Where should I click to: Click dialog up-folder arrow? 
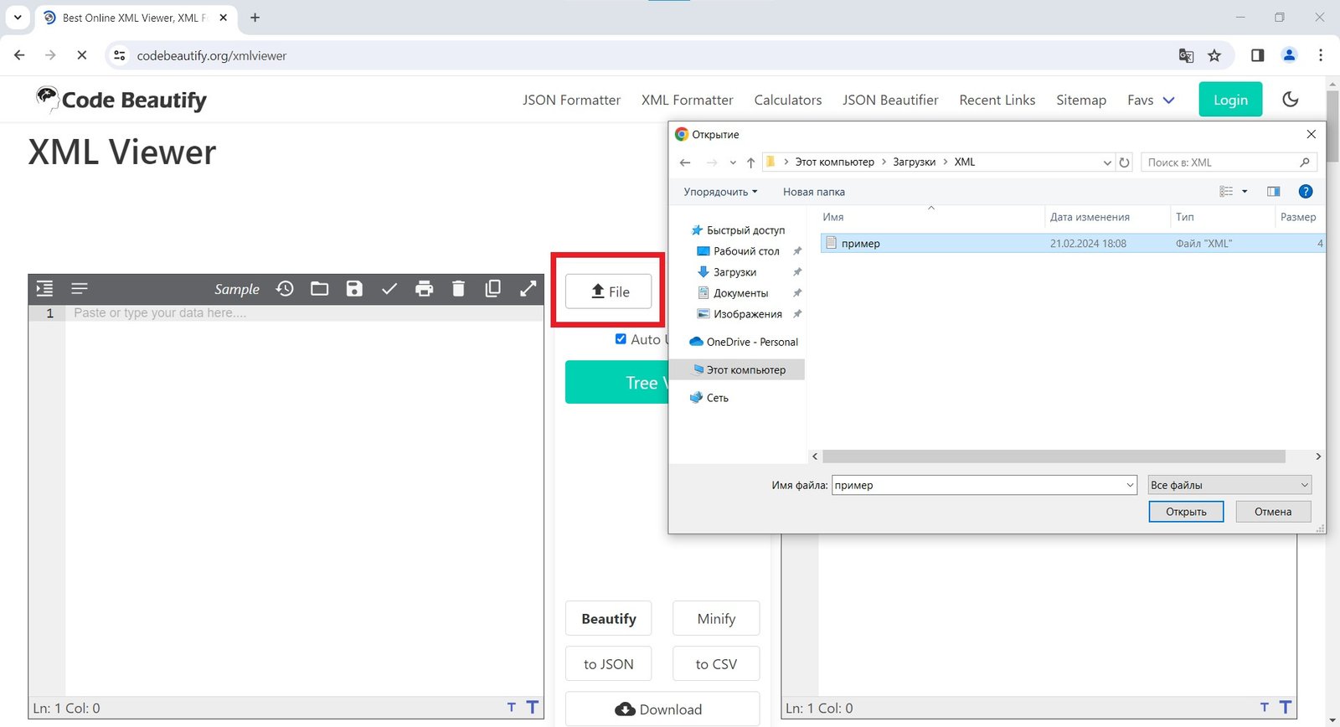pyautogui.click(x=750, y=162)
